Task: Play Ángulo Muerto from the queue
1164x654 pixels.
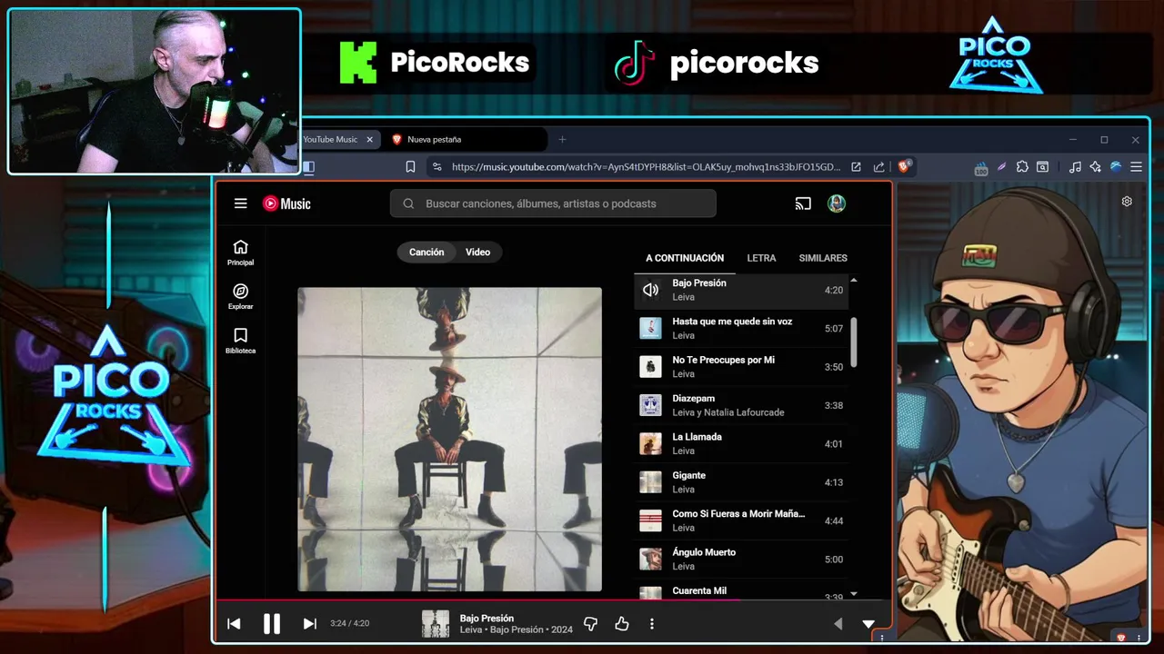Action: click(x=742, y=559)
